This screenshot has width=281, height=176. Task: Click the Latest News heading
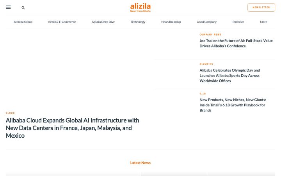(140, 163)
